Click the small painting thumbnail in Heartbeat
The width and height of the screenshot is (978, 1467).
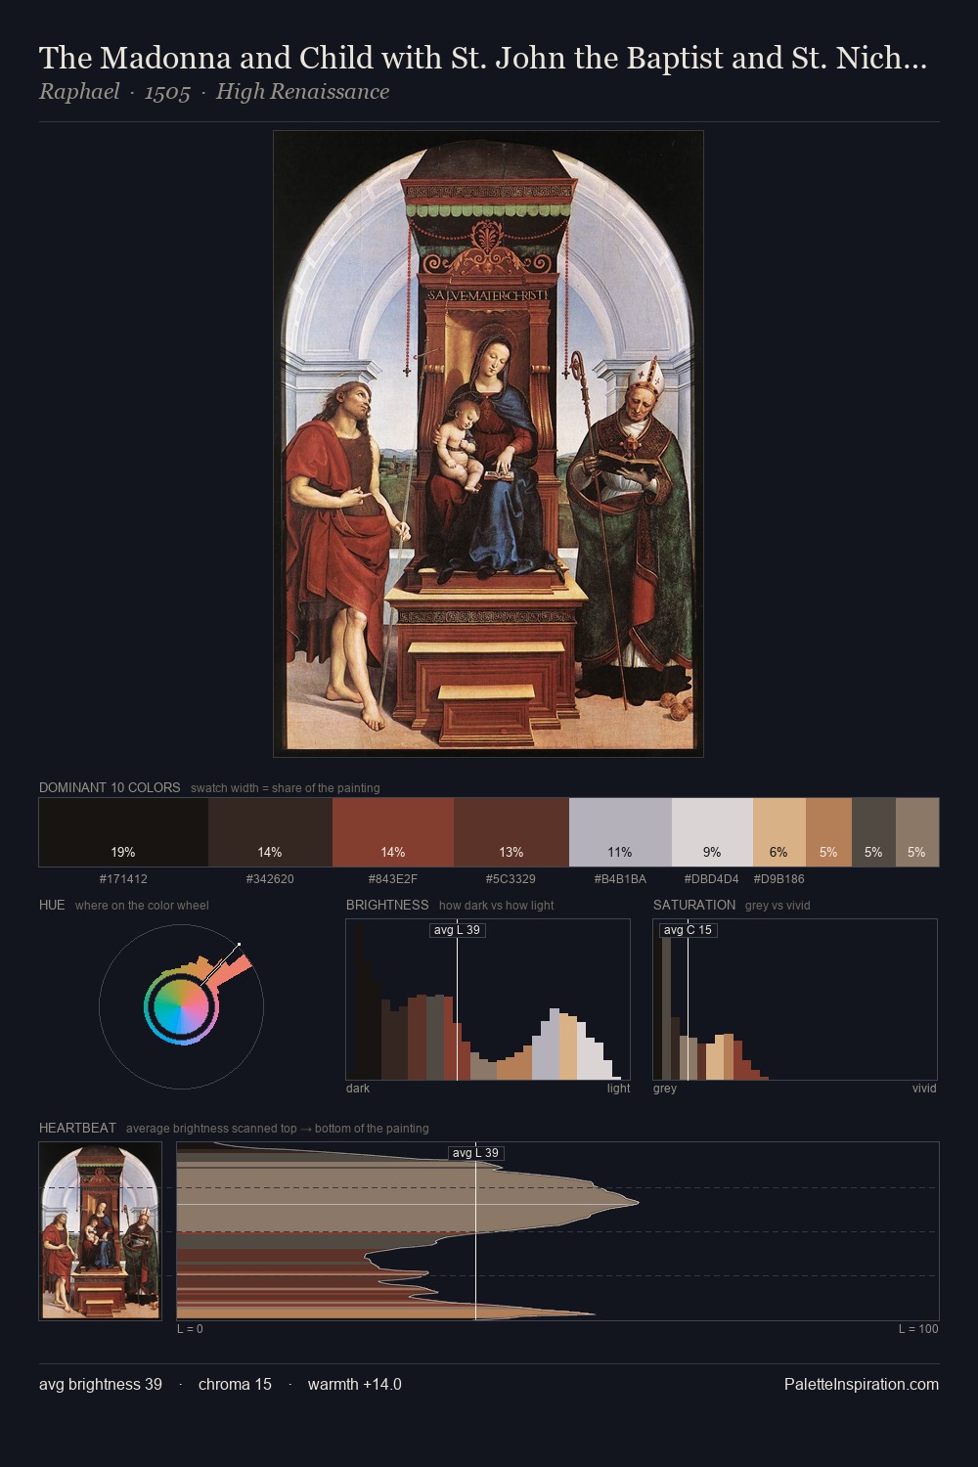click(100, 1231)
